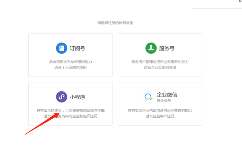This screenshot has height=157, width=242.
Task: Select the 企业微信 account type title
Action: tap(167, 95)
